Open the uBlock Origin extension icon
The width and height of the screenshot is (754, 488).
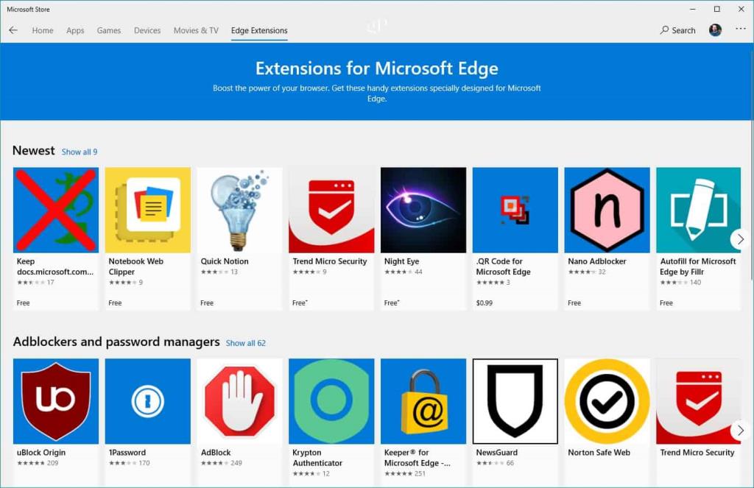coord(56,401)
